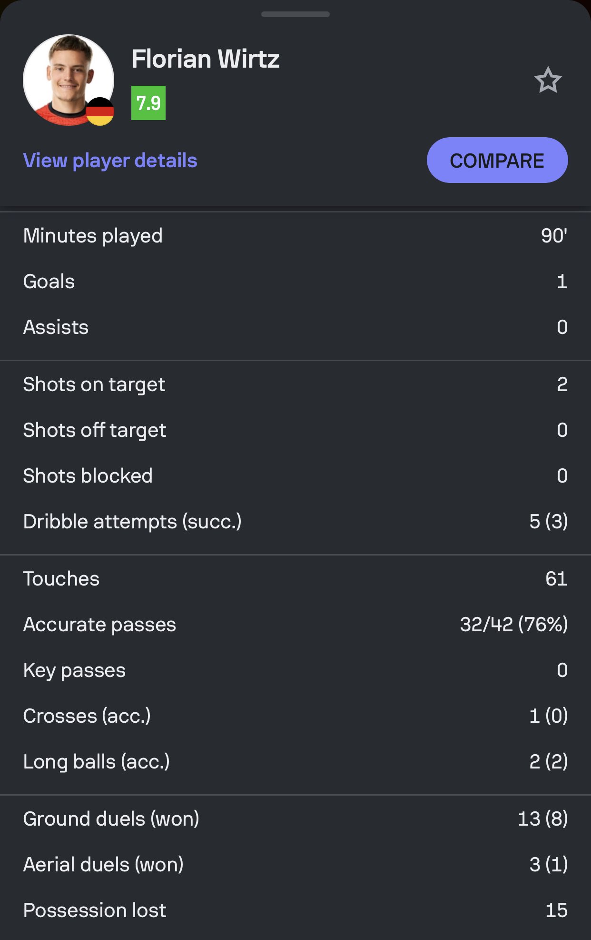Select the Crosses (acc.) row

[295, 716]
